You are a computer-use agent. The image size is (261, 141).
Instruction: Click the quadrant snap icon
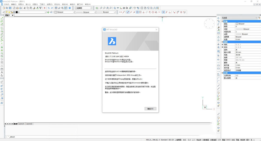tap(153, 12)
